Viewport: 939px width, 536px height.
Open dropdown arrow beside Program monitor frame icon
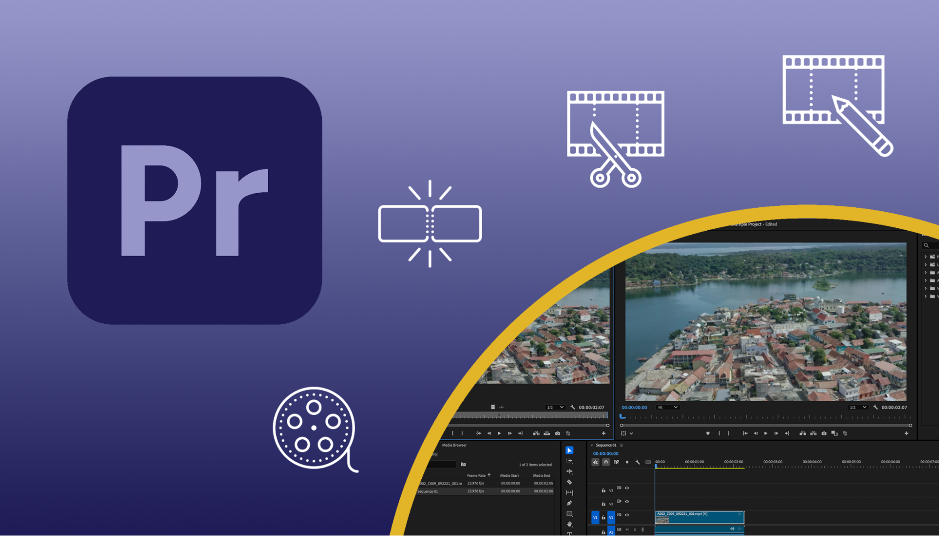(631, 433)
